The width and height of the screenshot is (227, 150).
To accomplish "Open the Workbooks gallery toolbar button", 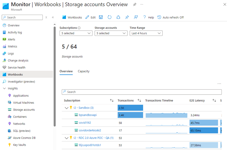I will pos(72,17).
